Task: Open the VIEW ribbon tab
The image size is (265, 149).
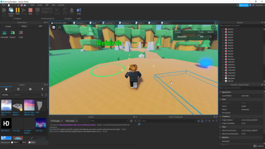Action: pos(53,5)
